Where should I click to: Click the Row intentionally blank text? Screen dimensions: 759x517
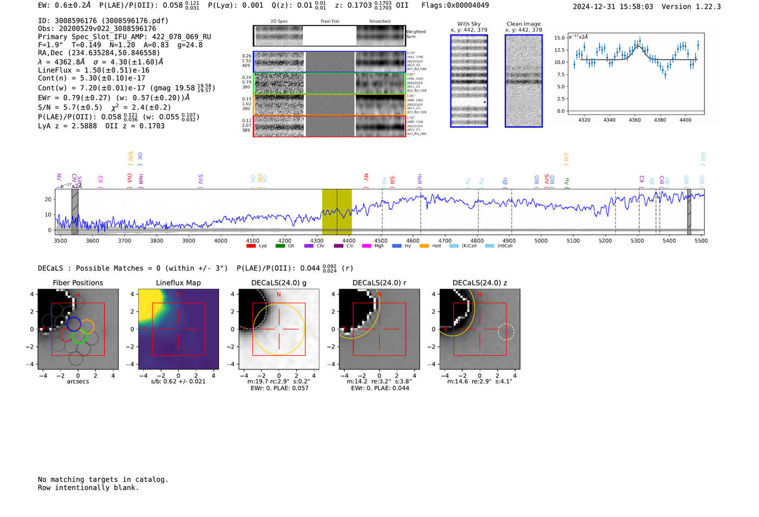point(88,488)
